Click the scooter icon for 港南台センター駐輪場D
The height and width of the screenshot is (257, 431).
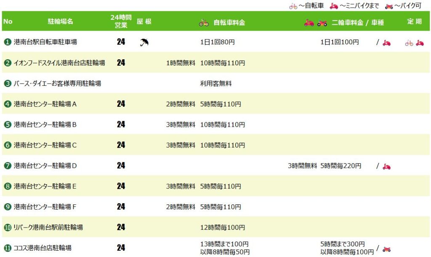pyautogui.click(x=386, y=166)
